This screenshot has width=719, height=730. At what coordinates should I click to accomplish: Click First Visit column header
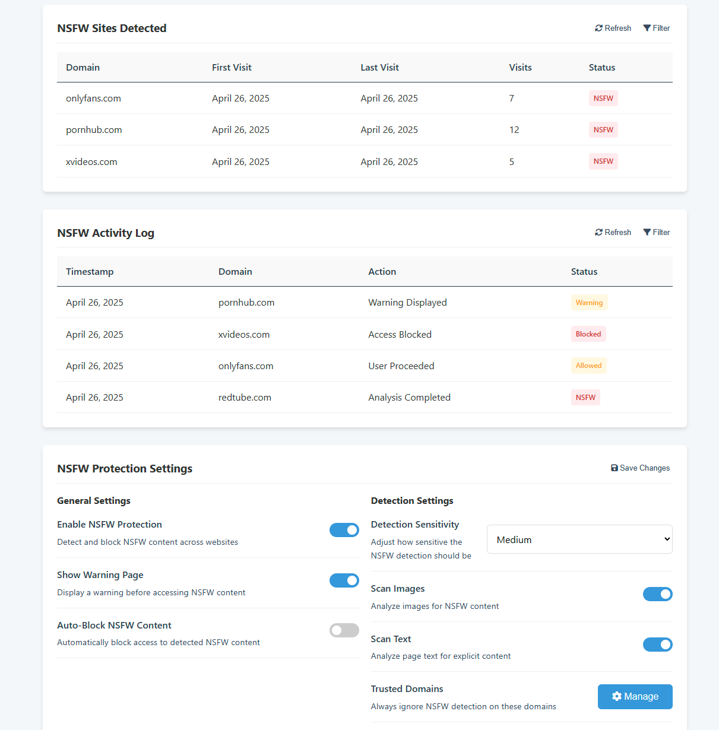232,68
